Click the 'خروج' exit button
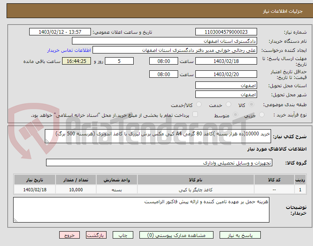This screenshot has width=313, height=246. tap(69, 235)
